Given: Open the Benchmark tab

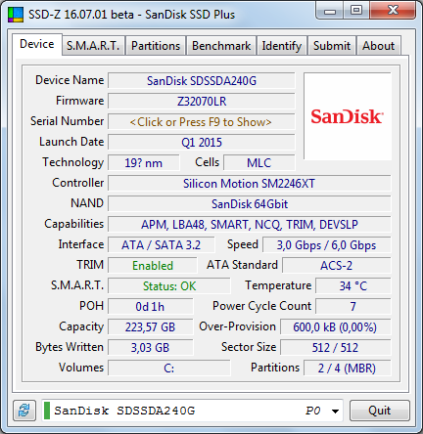Looking at the screenshot, I should tap(221, 46).
